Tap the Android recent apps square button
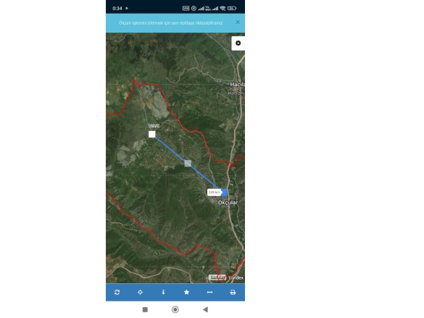424x318 pixels. 145,309
